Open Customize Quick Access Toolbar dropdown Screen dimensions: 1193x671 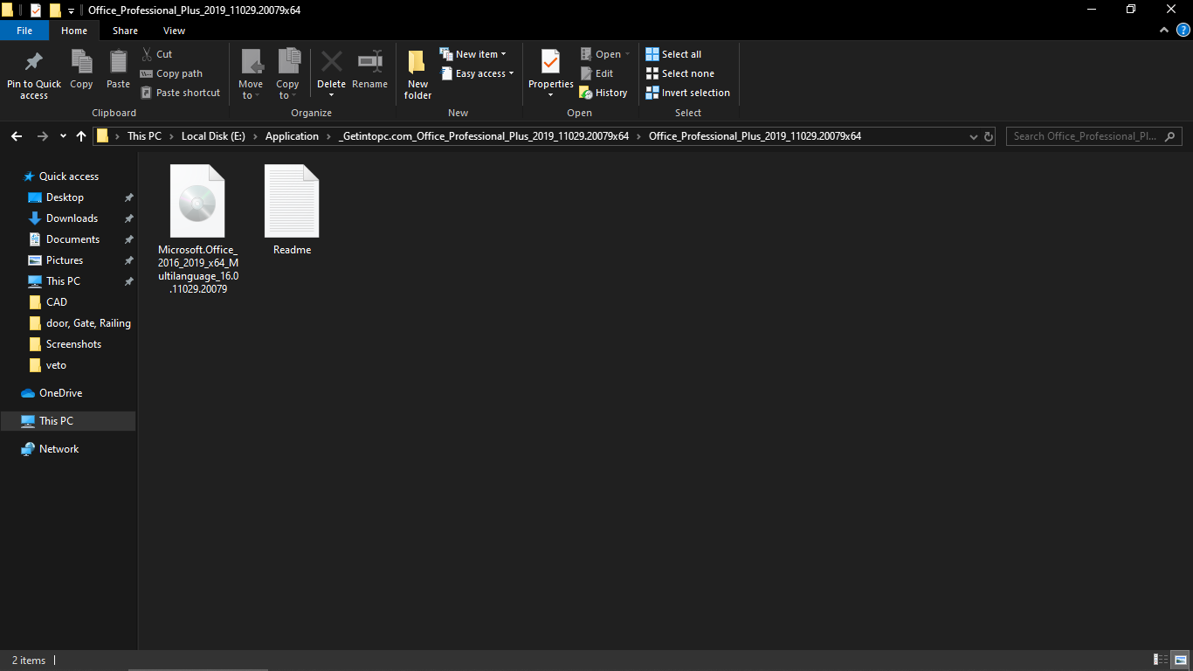pos(71,10)
